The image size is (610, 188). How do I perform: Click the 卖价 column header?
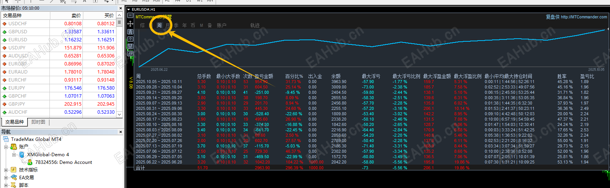pos(67,16)
